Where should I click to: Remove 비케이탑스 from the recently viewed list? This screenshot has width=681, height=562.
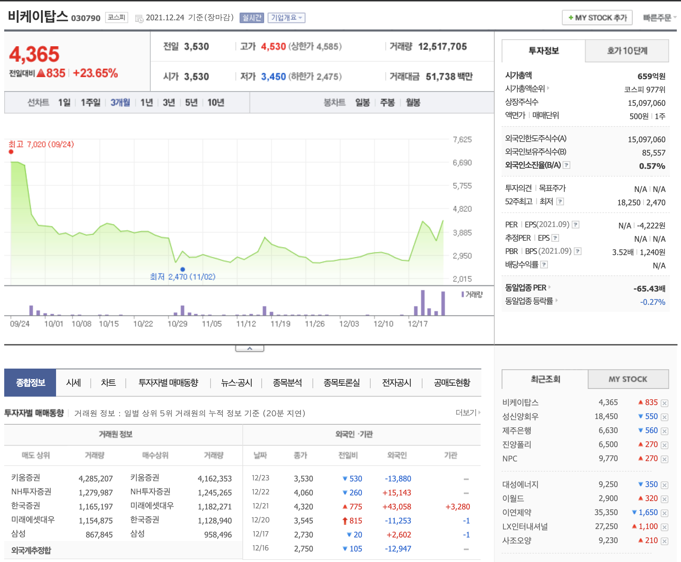click(665, 403)
